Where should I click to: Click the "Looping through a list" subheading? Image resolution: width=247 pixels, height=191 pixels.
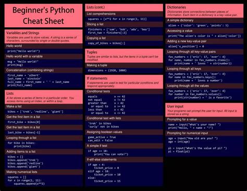point(21,138)
